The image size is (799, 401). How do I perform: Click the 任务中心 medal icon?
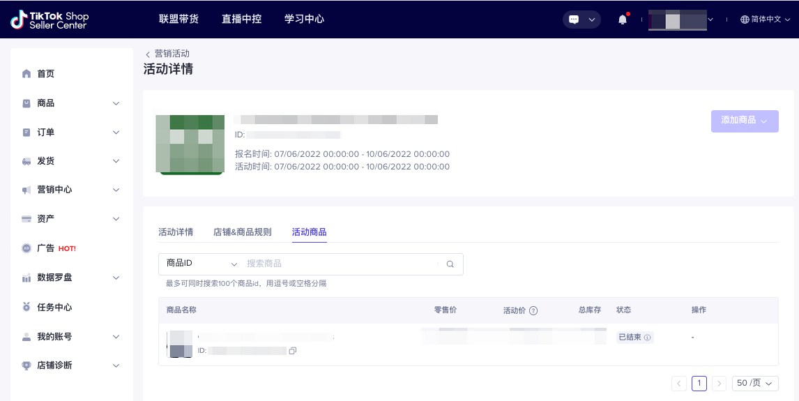pos(26,307)
